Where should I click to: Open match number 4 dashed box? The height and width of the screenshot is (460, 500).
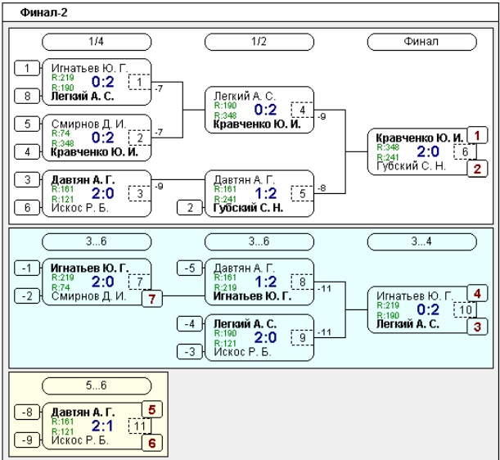point(302,110)
